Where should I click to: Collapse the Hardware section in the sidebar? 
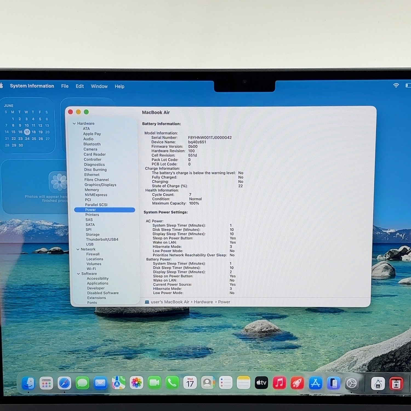pos(74,124)
